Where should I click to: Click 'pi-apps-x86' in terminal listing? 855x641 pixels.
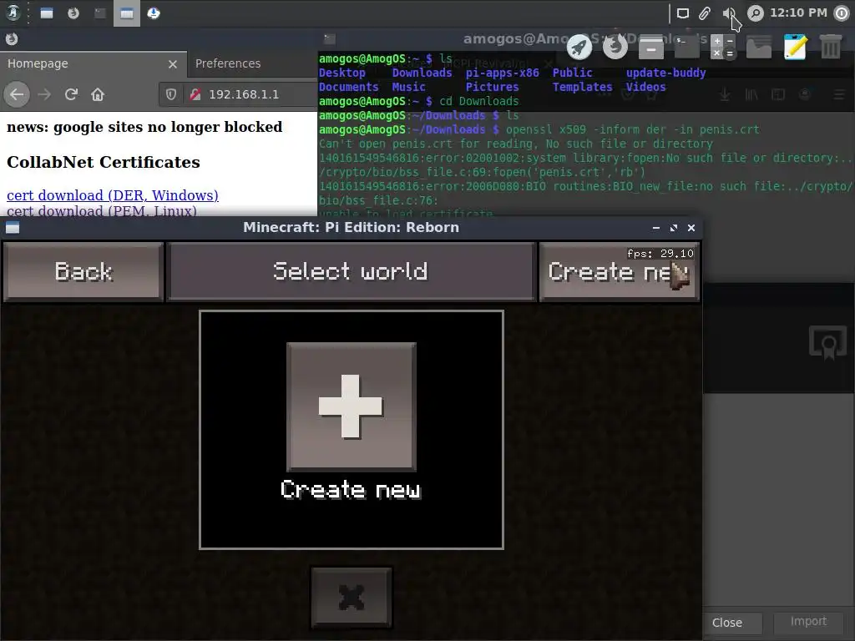[502, 73]
